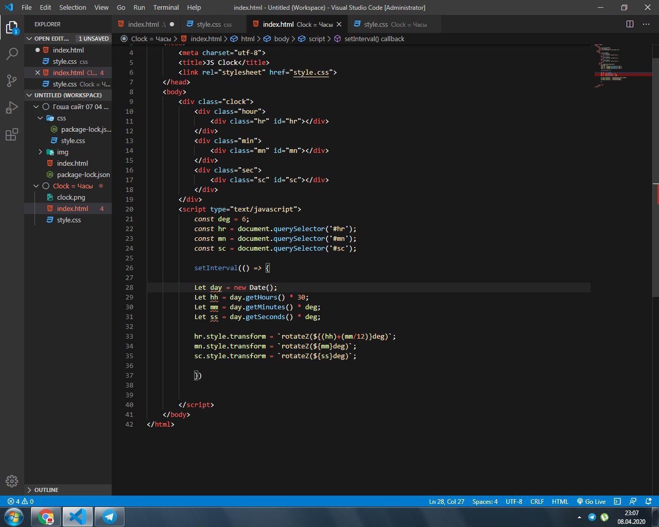Open the File menu
659x527 pixels.
(x=27, y=7)
